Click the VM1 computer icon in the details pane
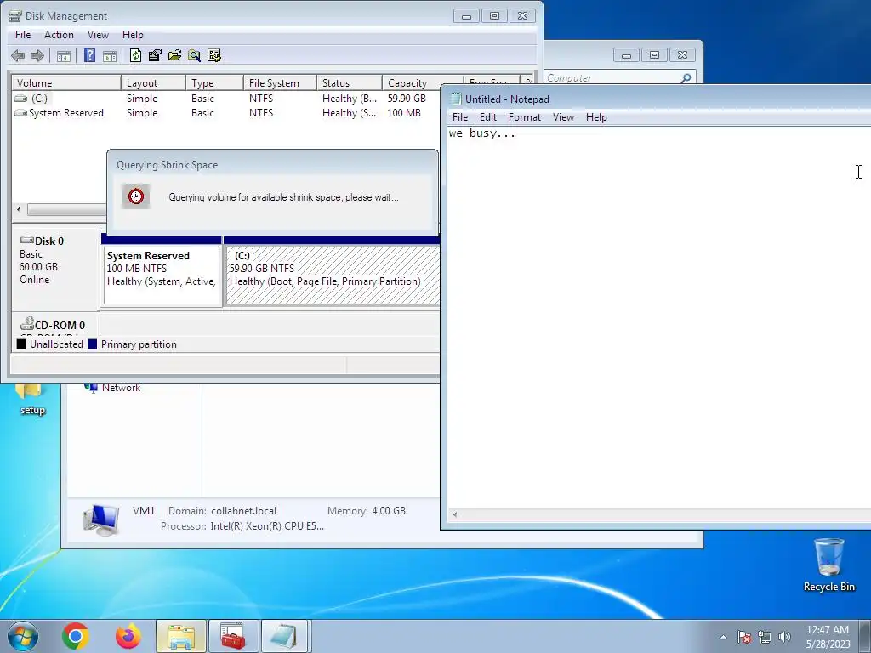 [100, 520]
